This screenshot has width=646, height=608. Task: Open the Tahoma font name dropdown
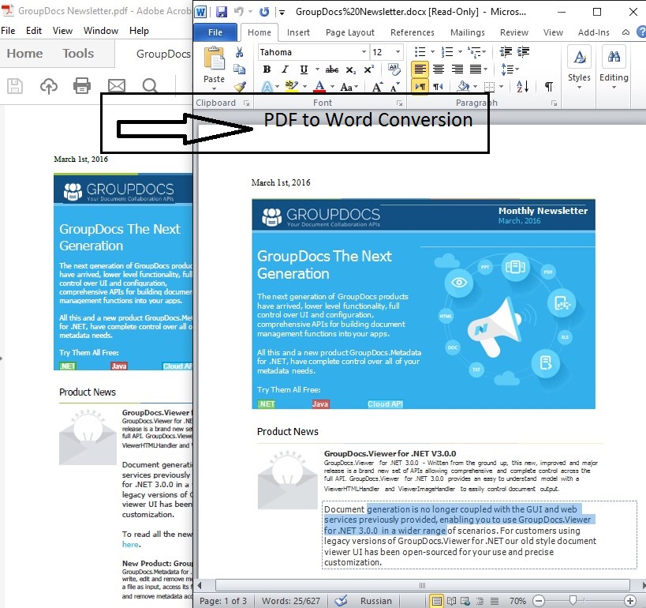pyautogui.click(x=364, y=52)
